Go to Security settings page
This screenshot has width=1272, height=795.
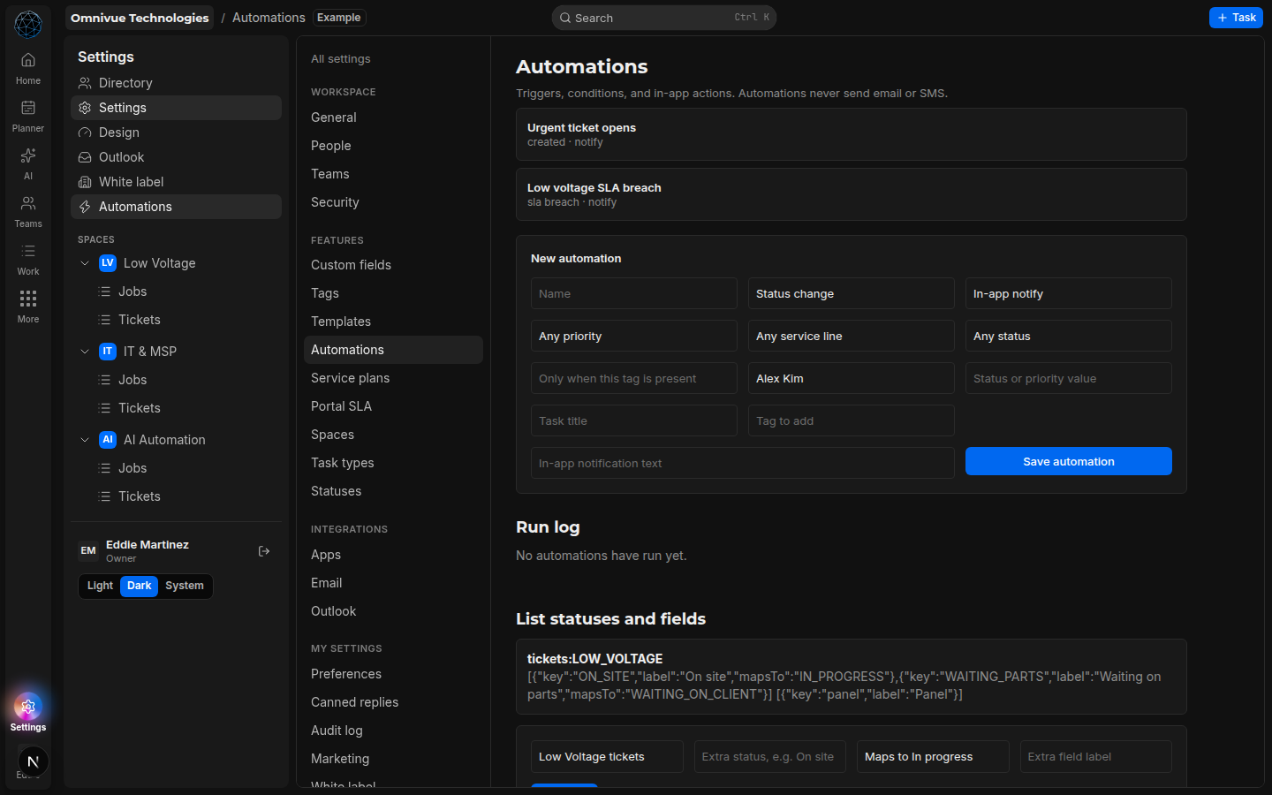(x=393, y=202)
